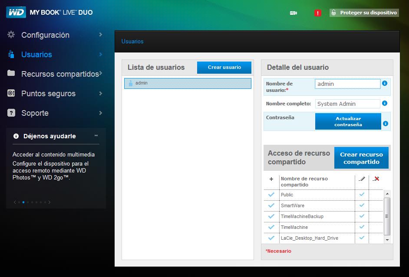The image size is (409, 277).
Task: Click the WD logo in header
Action: (16, 13)
